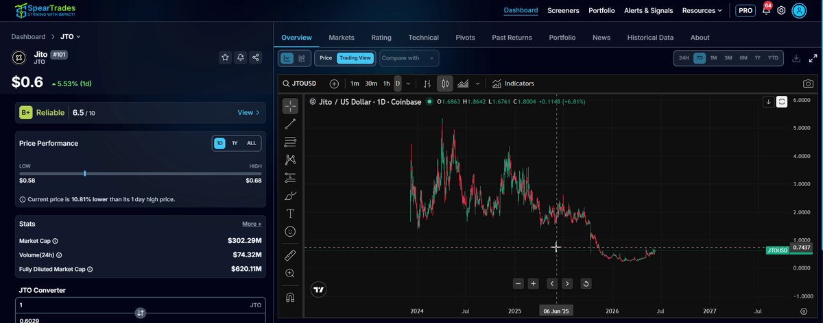Screen dimensions: 823x323
Task: Add Jito to favorites star
Action: [x=225, y=57]
